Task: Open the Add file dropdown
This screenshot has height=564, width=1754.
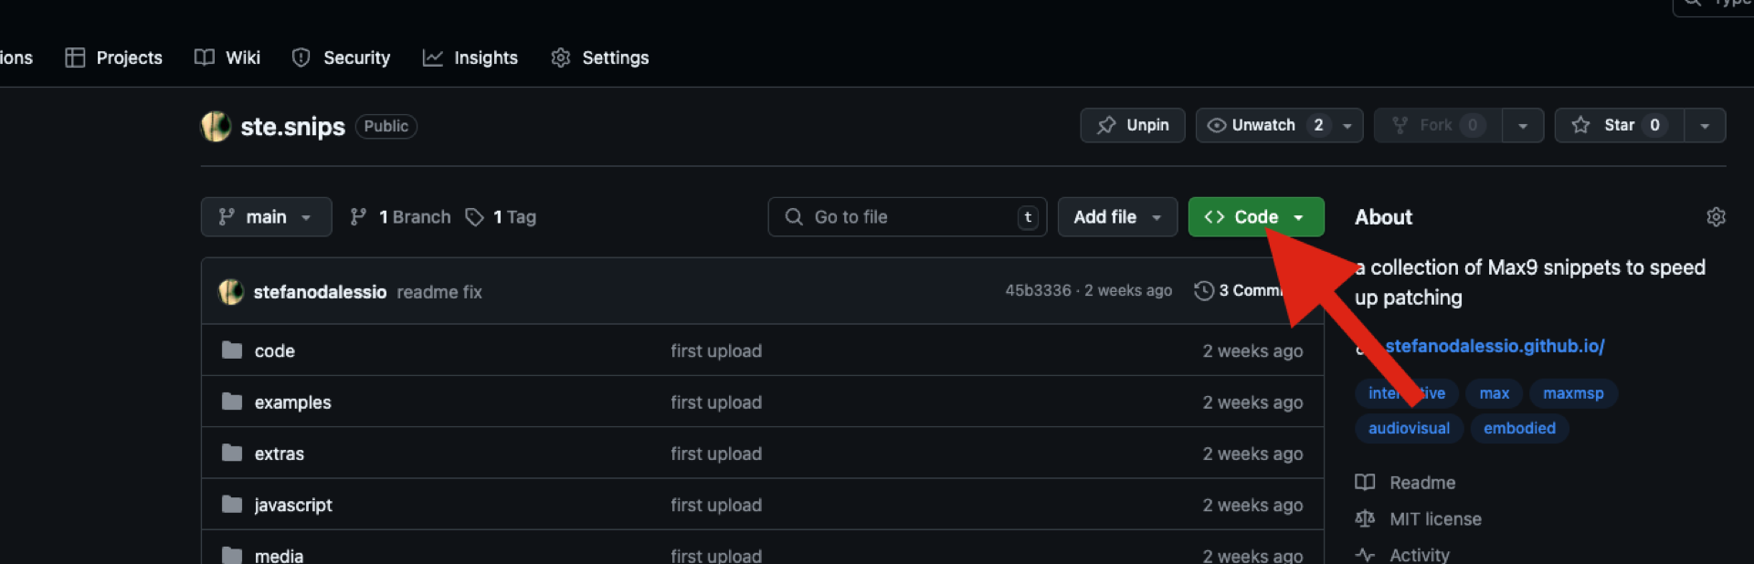Action: pyautogui.click(x=1116, y=217)
